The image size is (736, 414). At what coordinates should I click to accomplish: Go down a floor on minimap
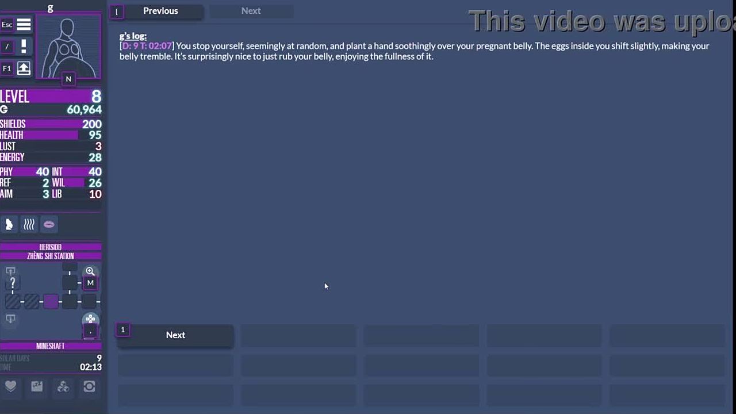point(10,319)
